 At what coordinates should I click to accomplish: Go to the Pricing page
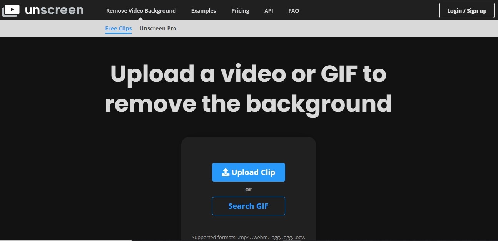click(x=240, y=11)
